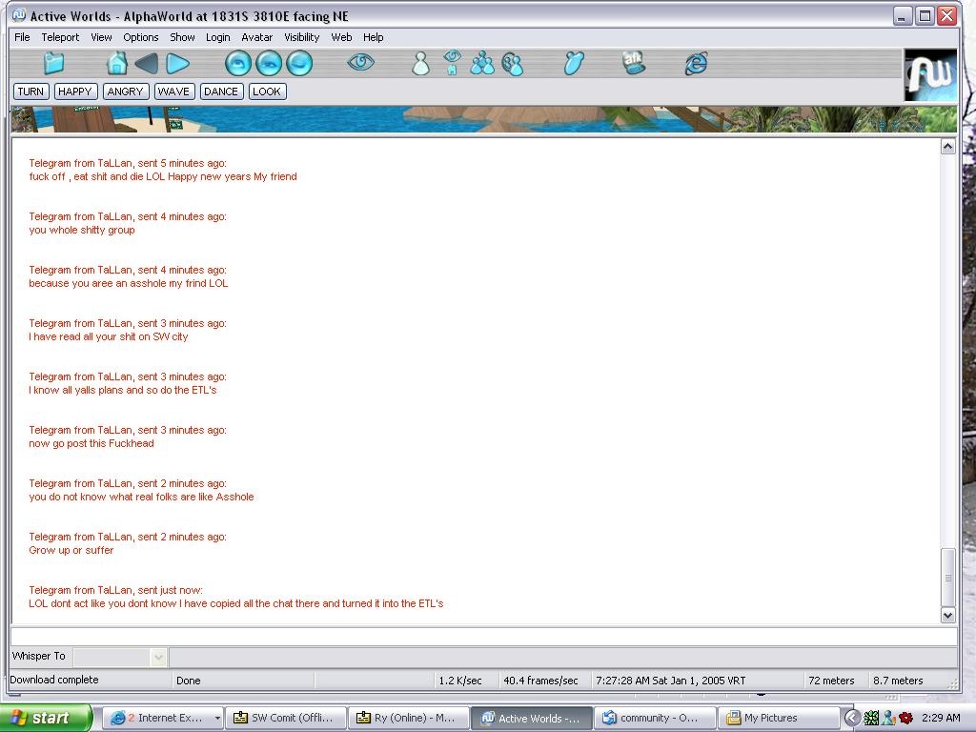Open the Teleport menu
This screenshot has height=732, width=976.
tap(60, 37)
